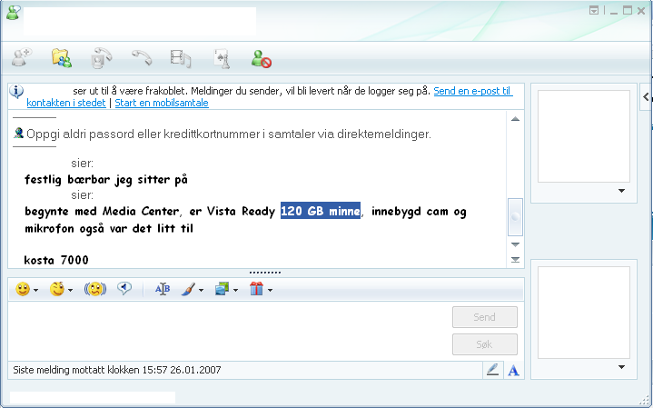Start a video call with webcam icon
Screen dimensions: 653x408
click(x=101, y=58)
